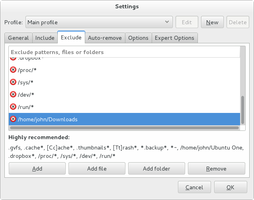
Task: Click the red icon beside /home/john/Downloads
Action: coord(13,119)
